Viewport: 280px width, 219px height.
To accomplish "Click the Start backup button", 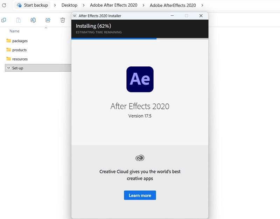I will pos(32,5).
